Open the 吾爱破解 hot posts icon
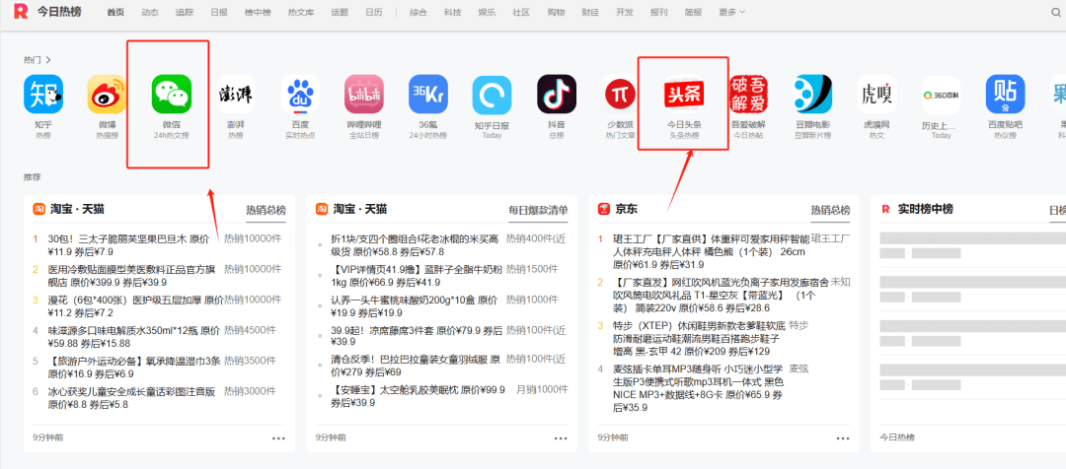The height and width of the screenshot is (469, 1066). [x=748, y=94]
